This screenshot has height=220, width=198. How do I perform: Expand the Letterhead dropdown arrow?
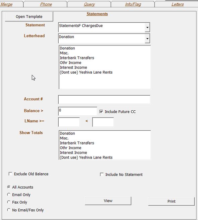[x=147, y=38]
